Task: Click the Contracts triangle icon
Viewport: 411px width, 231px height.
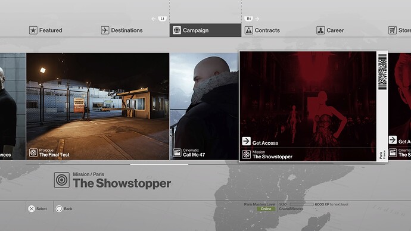Action: point(249,30)
